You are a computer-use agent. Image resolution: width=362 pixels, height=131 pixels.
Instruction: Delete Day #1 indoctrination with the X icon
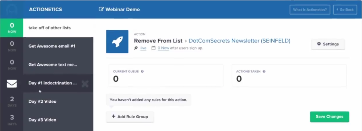click(x=85, y=84)
